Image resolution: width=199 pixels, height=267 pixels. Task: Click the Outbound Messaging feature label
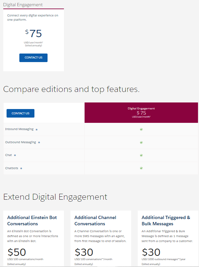click(21, 142)
